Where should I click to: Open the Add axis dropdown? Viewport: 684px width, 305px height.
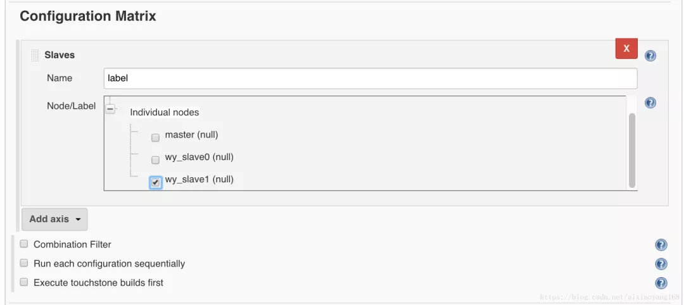[x=54, y=219]
